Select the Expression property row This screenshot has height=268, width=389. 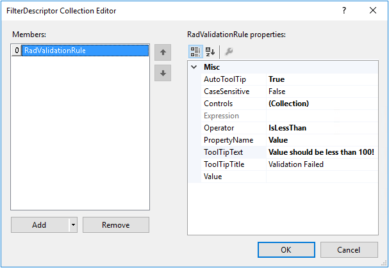pos(289,116)
